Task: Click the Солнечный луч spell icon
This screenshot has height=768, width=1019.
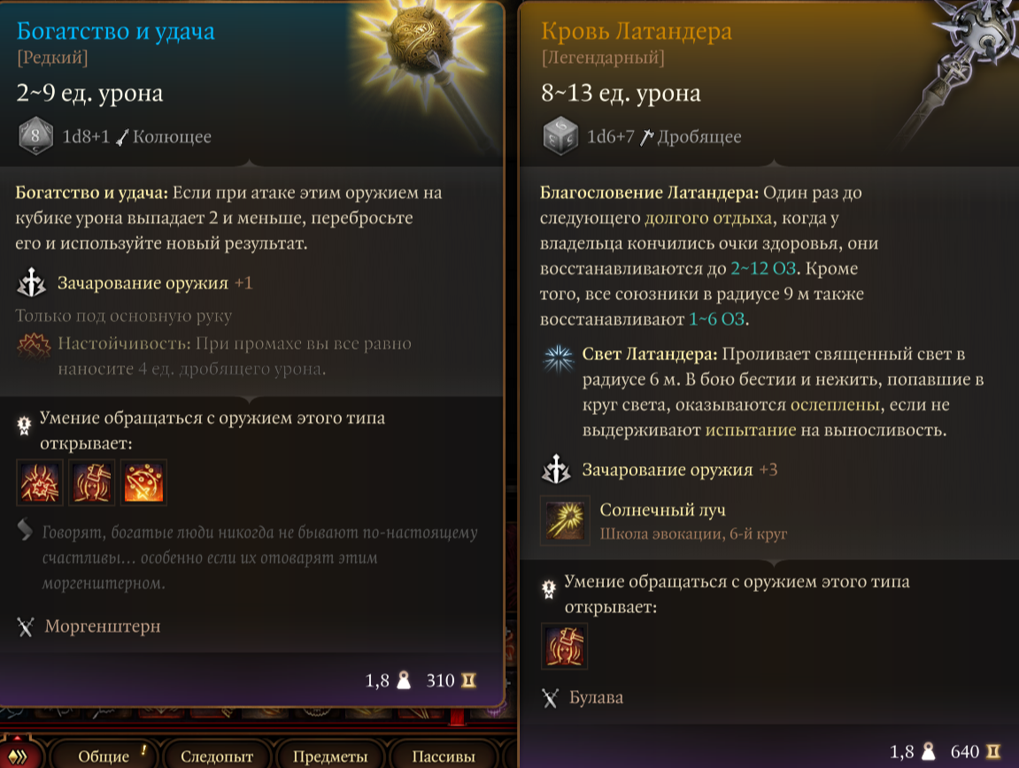Action: point(566,521)
